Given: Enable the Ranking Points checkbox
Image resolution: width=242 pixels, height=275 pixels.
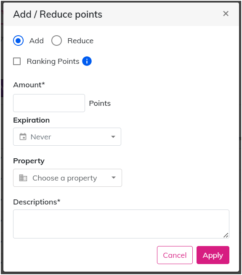Looking at the screenshot, I should click(x=17, y=61).
